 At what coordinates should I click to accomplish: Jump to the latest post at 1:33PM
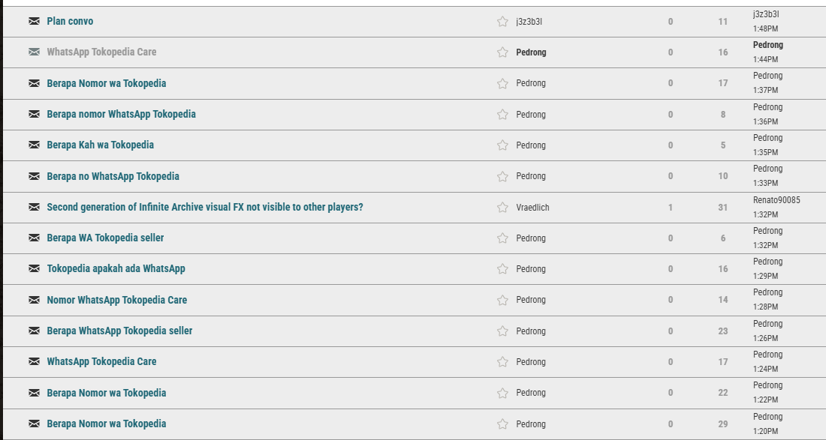[764, 183]
